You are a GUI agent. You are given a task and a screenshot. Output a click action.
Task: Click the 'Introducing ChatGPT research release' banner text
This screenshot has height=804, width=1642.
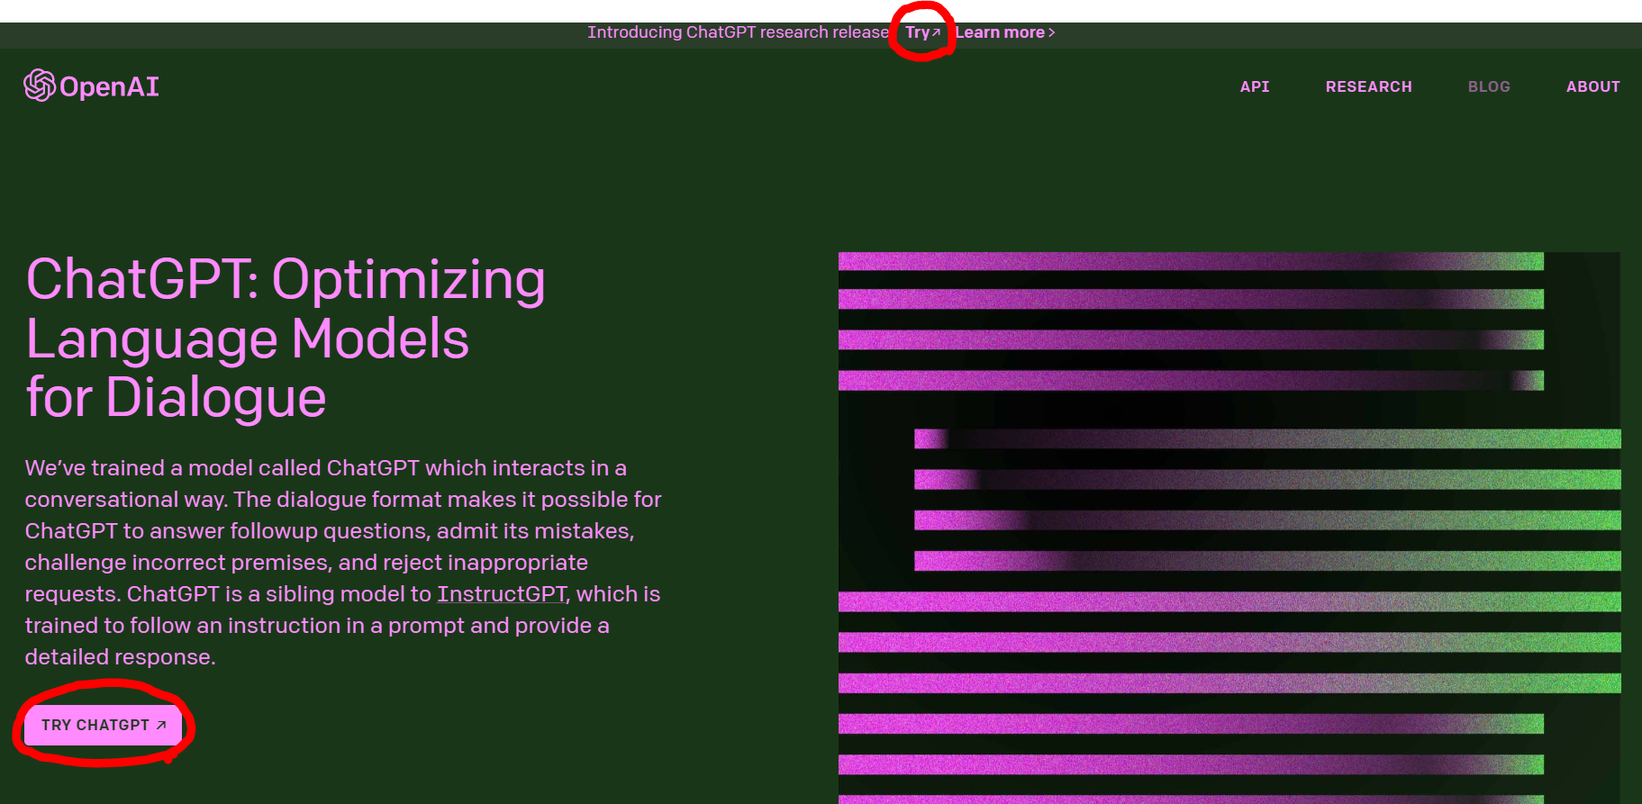click(x=738, y=32)
